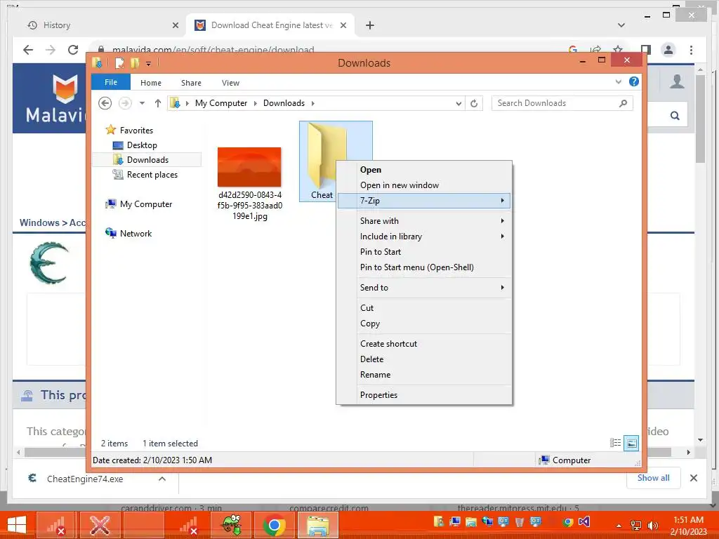This screenshot has width=719, height=539.
Task: Choose Create shortcut from context menu
Action: pyautogui.click(x=423, y=344)
